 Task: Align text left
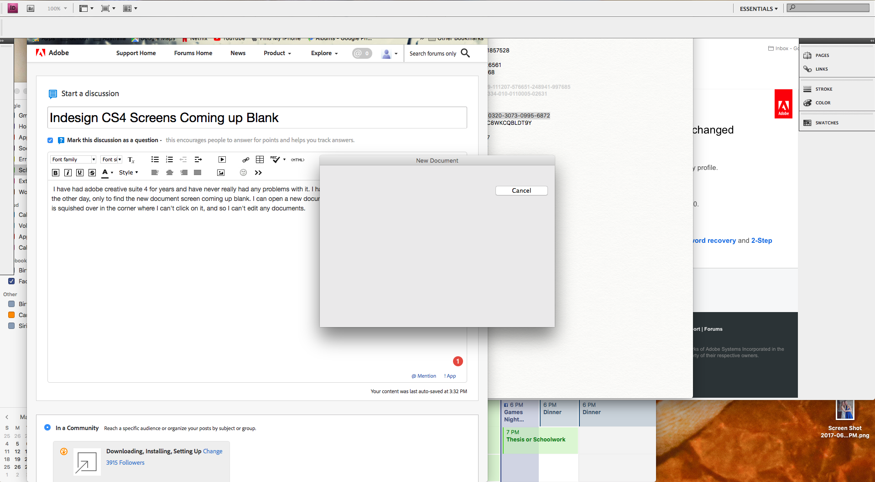pyautogui.click(x=155, y=173)
